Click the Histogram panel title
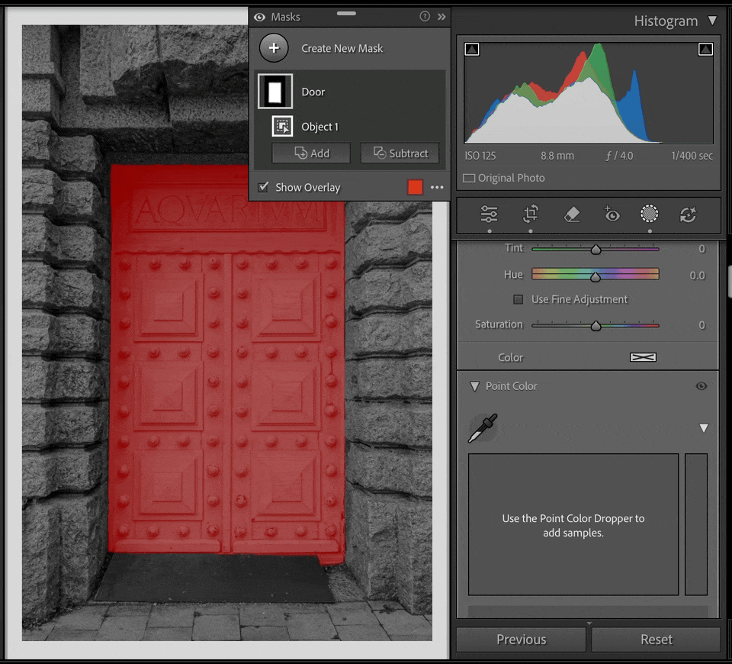732x664 pixels. tap(666, 21)
